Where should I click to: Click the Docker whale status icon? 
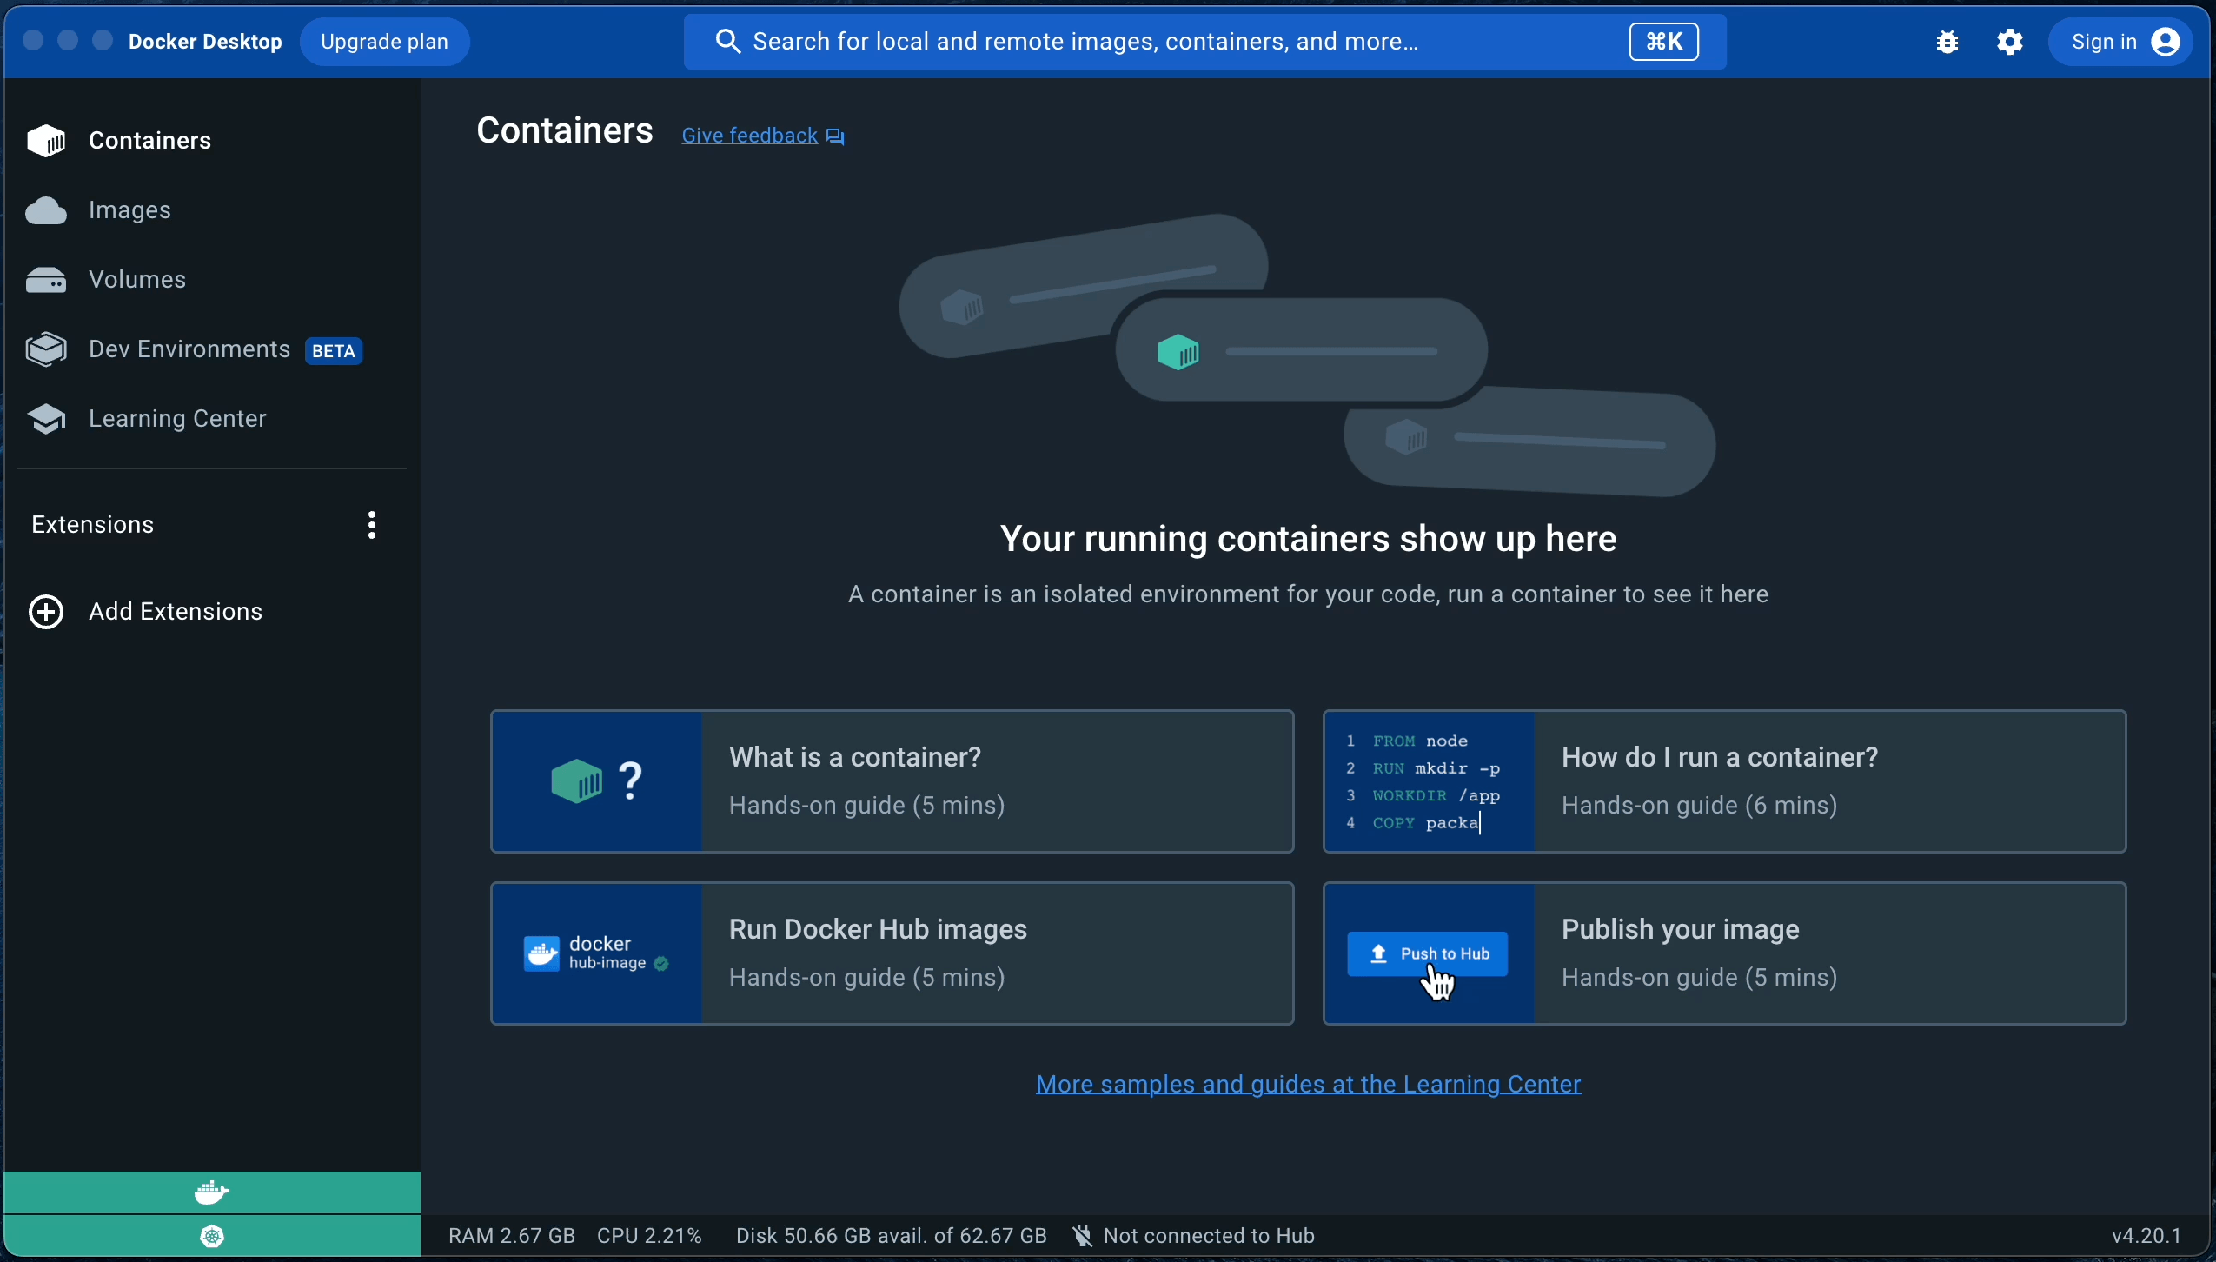pos(210,1191)
